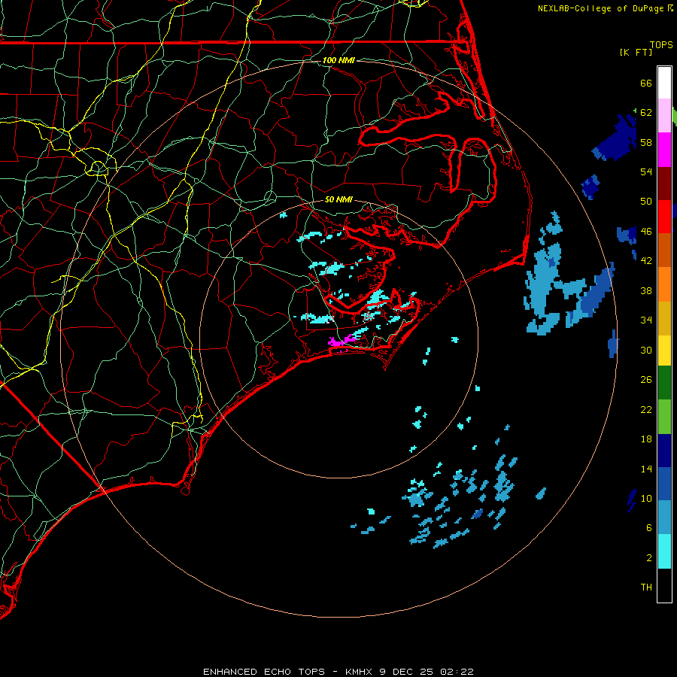Click the 100 NMI range ring label
Image resolution: width=677 pixels, height=677 pixels.
coord(338,60)
